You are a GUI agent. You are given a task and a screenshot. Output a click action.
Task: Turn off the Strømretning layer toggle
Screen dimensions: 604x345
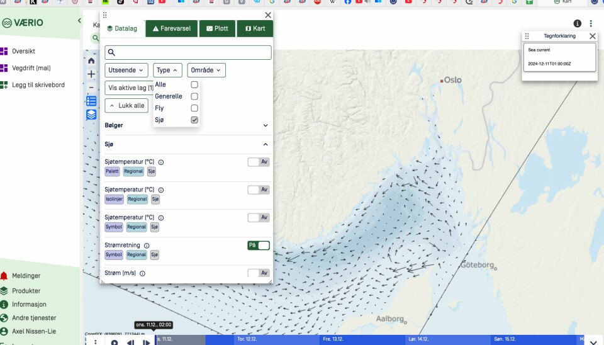258,246
